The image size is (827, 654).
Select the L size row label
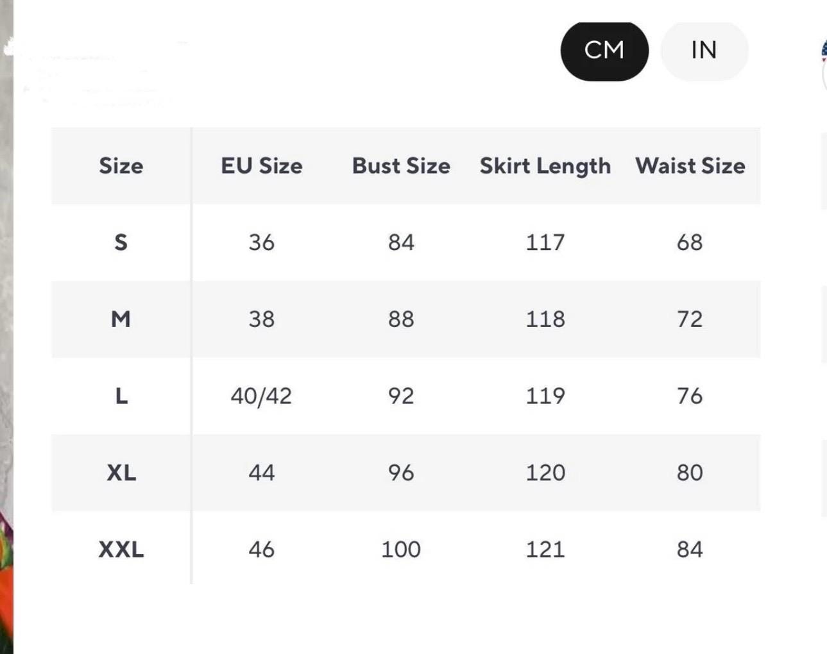point(121,396)
